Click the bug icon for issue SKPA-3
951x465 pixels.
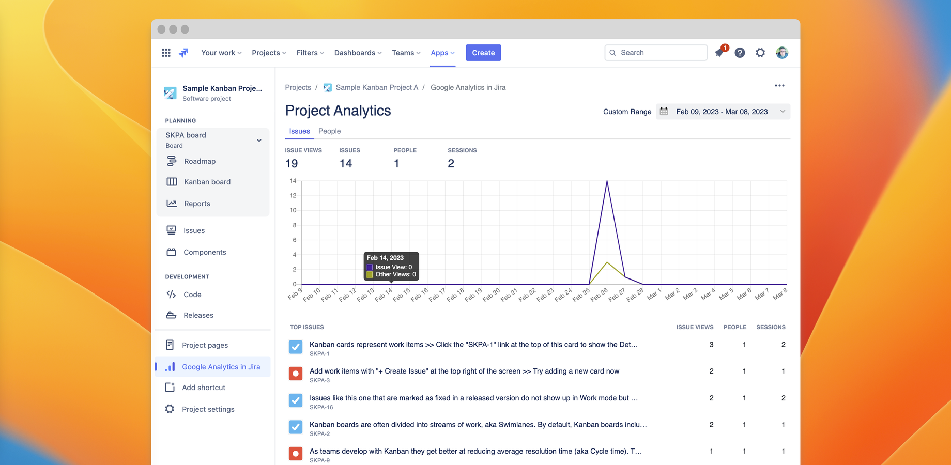296,374
